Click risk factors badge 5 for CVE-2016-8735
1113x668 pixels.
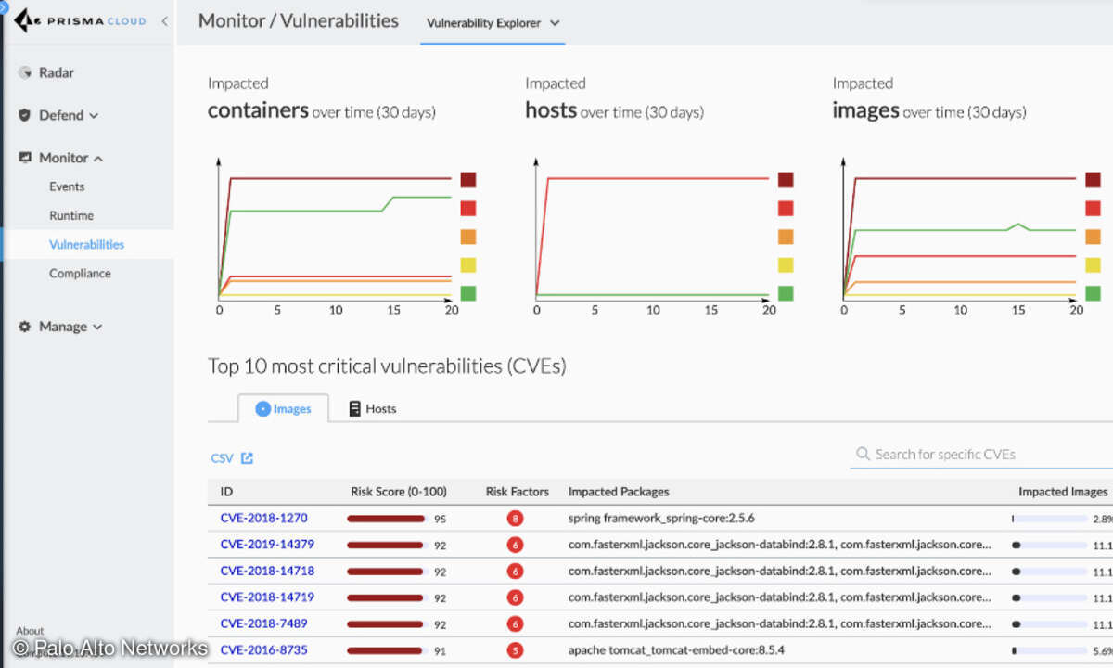(x=515, y=651)
